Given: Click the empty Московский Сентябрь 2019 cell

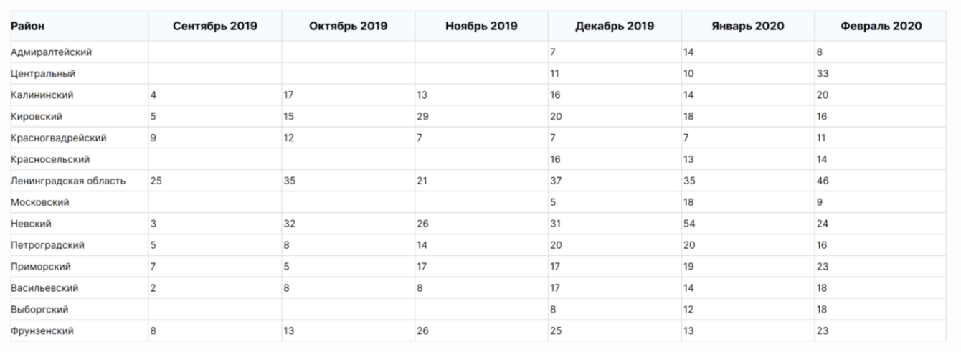Looking at the screenshot, I should (x=214, y=202).
